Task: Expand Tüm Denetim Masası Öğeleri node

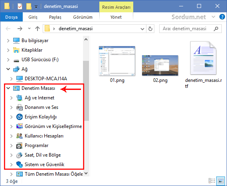Action: point(11,174)
